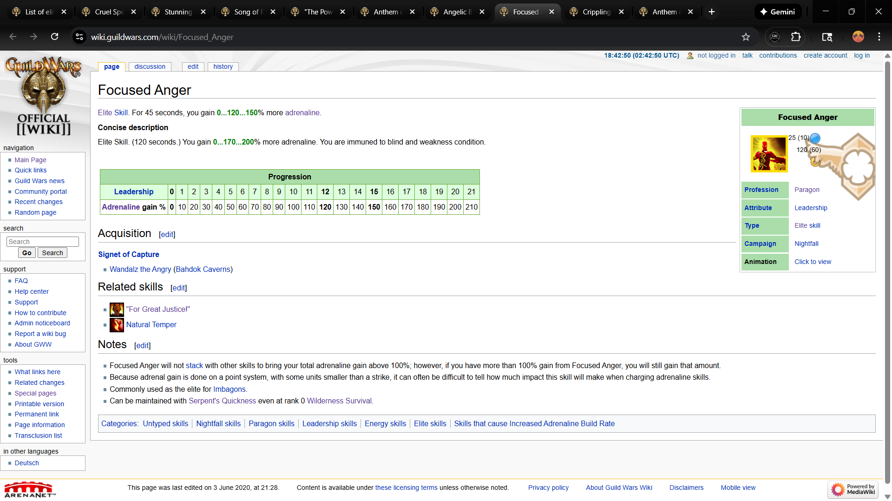The width and height of the screenshot is (892, 501).
Task: Open the Printable version link
Action: [39, 404]
